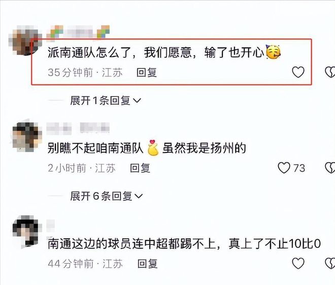This screenshot has width=335, height=285.
Task: Click the party-face emoji in the first comment
Action: (x=273, y=52)
